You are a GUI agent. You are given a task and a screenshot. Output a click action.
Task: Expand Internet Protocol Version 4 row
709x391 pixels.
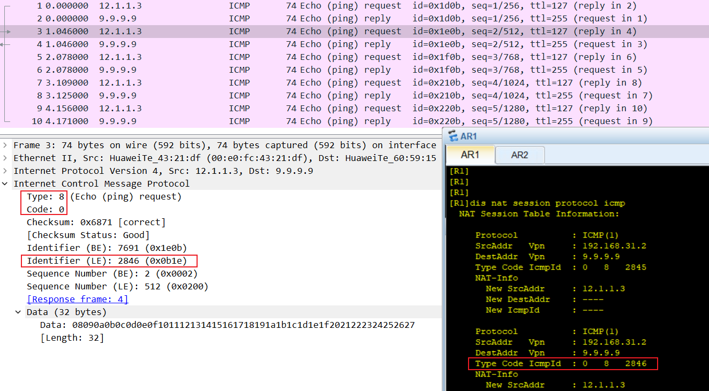[x=5, y=171]
